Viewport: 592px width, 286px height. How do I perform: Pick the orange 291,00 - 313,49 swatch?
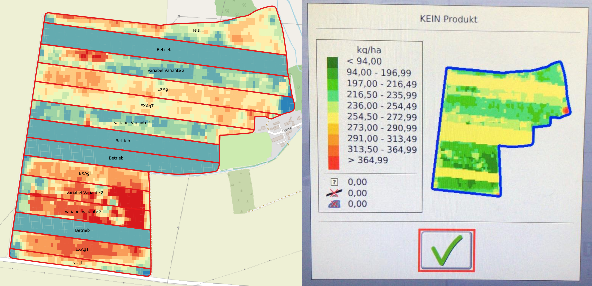333,140
